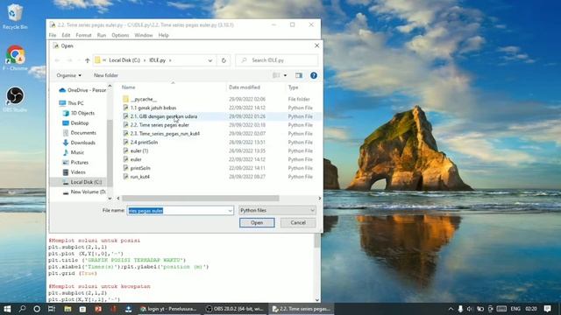The width and height of the screenshot is (561, 315).
Task: Open 3D Objects folder in sidebar
Action: (79, 113)
